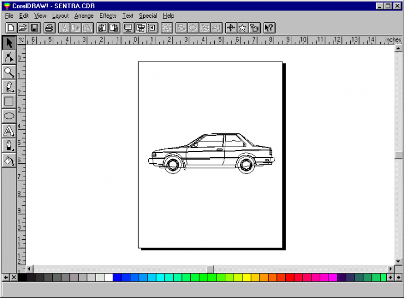Select the Shape node-edit tool
404x298 pixels.
tap(9, 57)
